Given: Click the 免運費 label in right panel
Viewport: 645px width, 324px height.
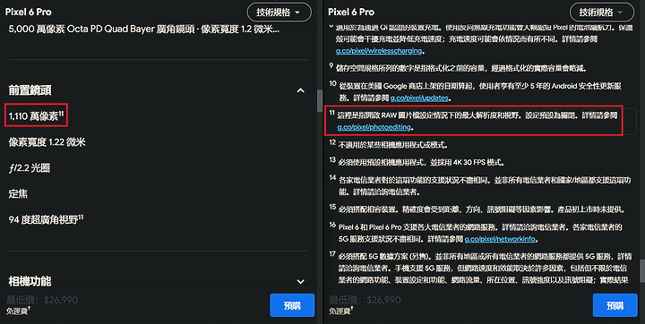Looking at the screenshot, I should coord(340,311).
